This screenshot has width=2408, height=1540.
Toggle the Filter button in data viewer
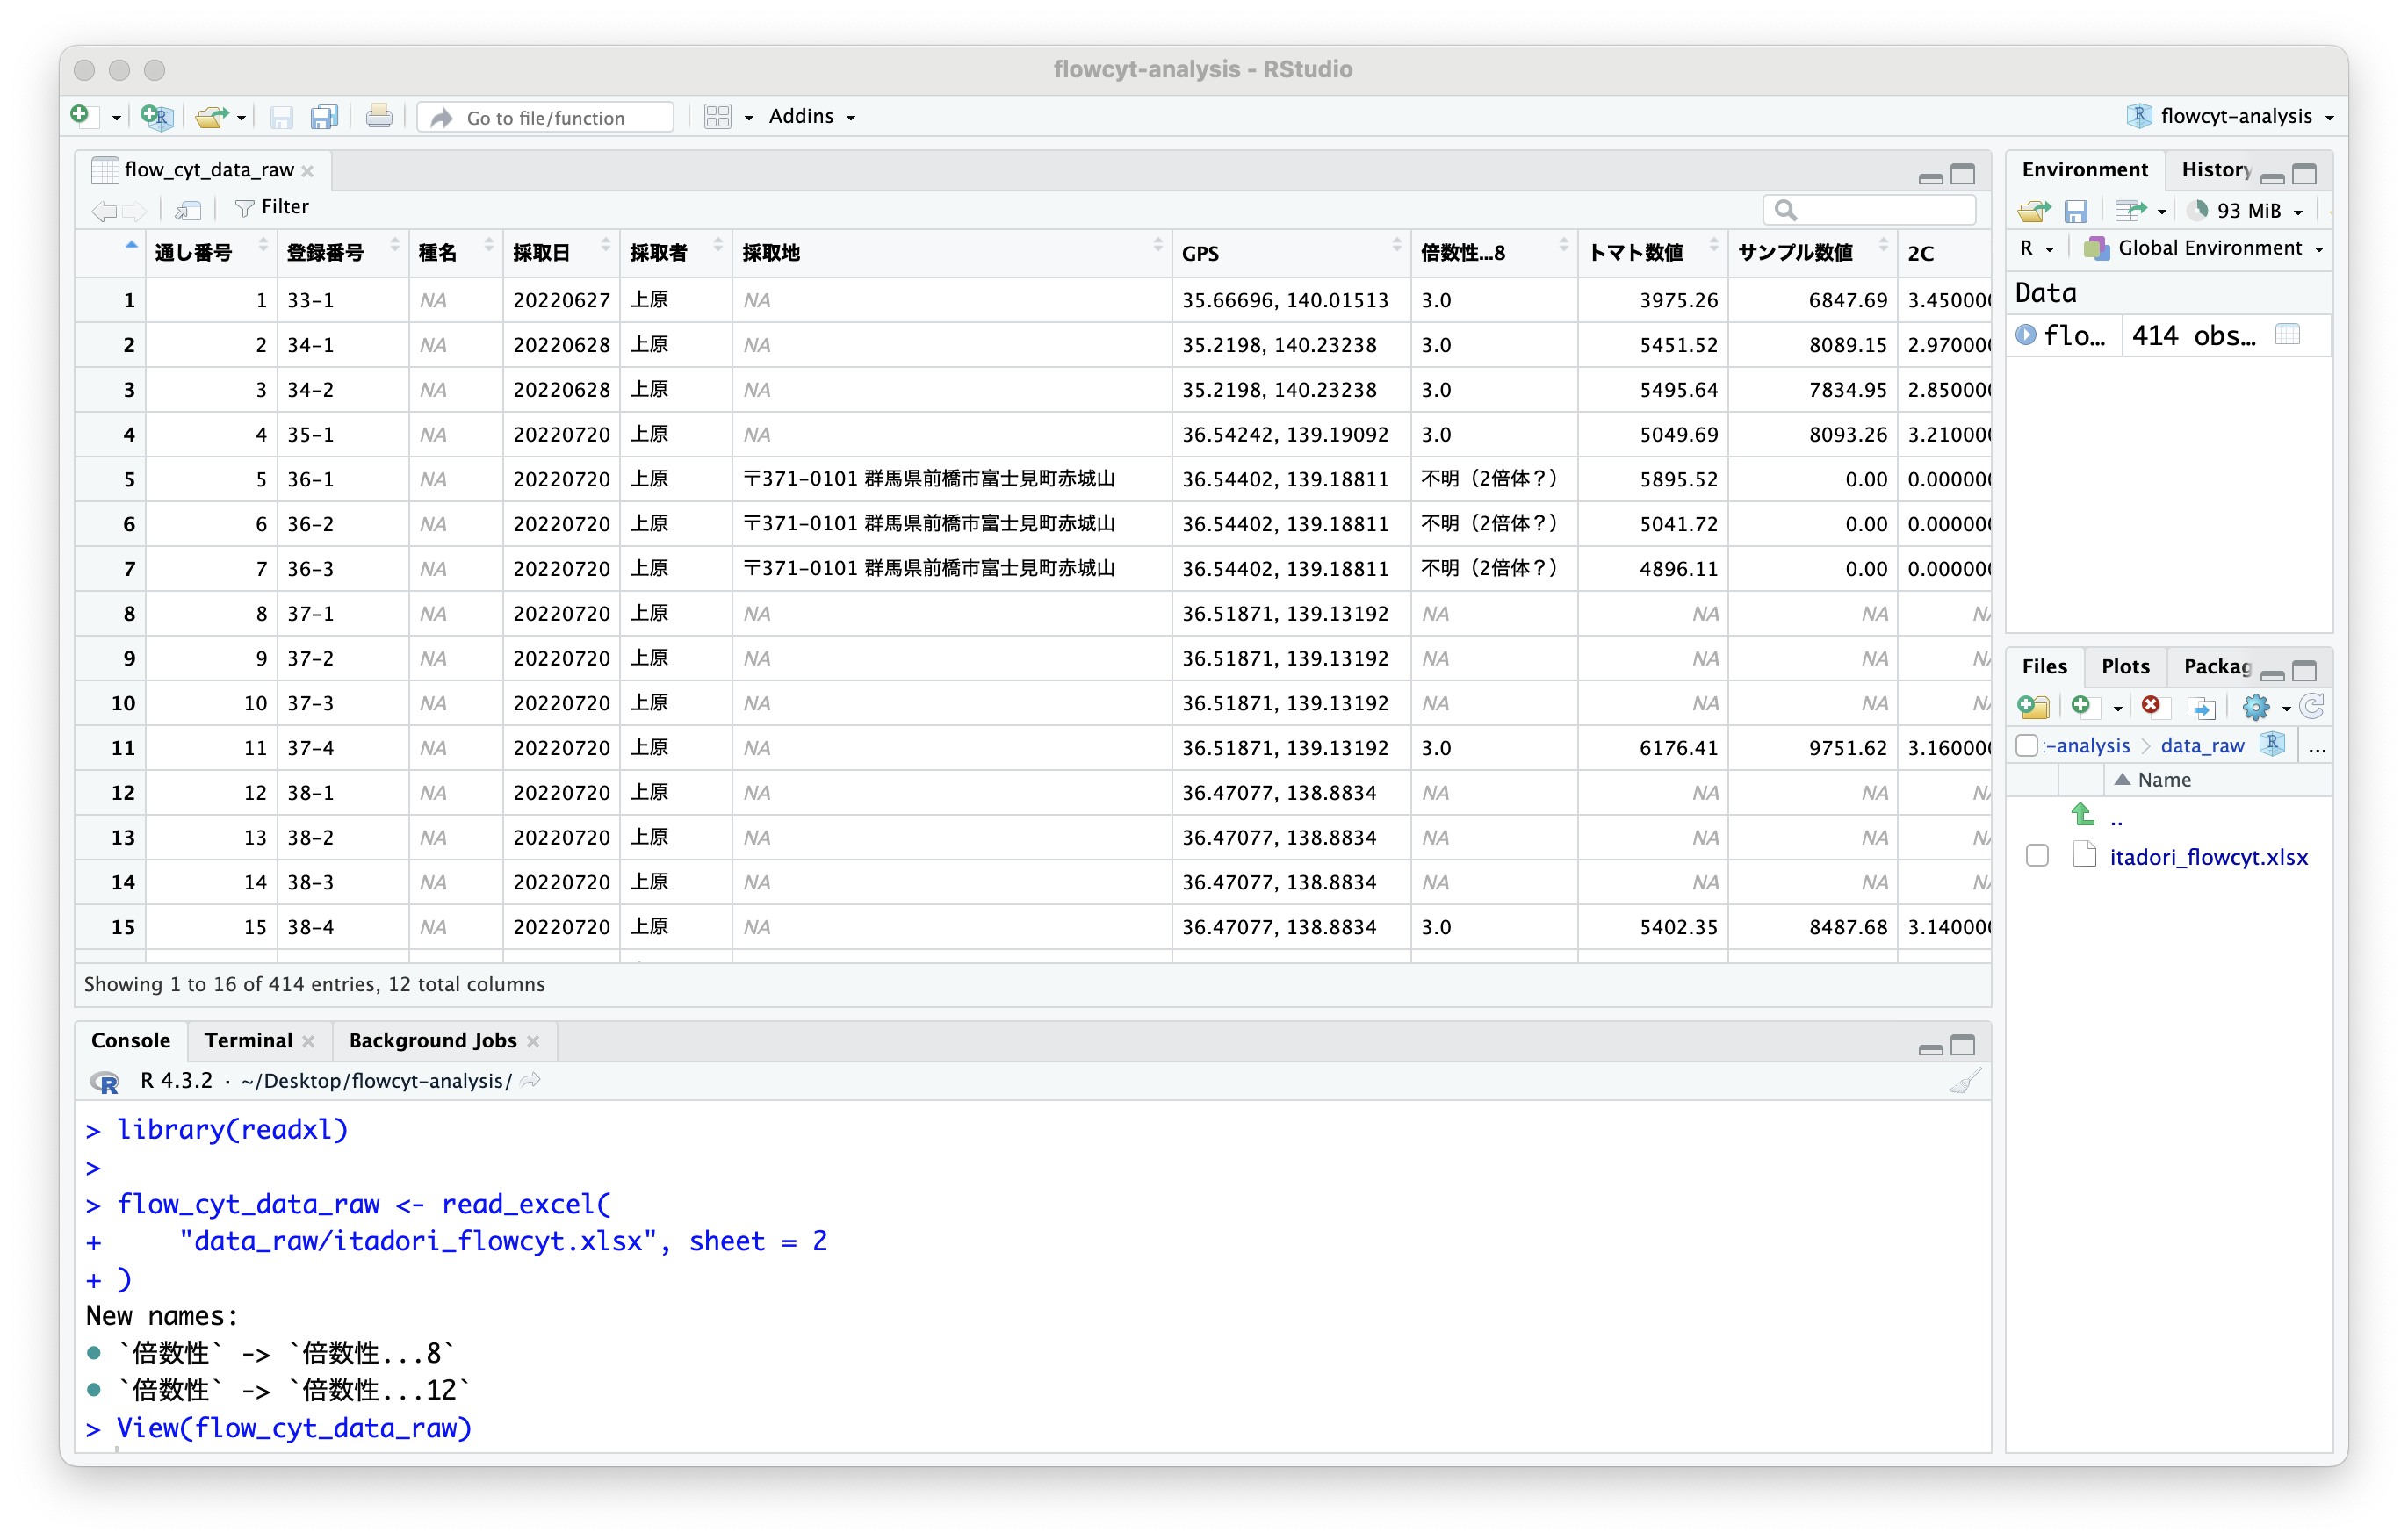click(272, 207)
